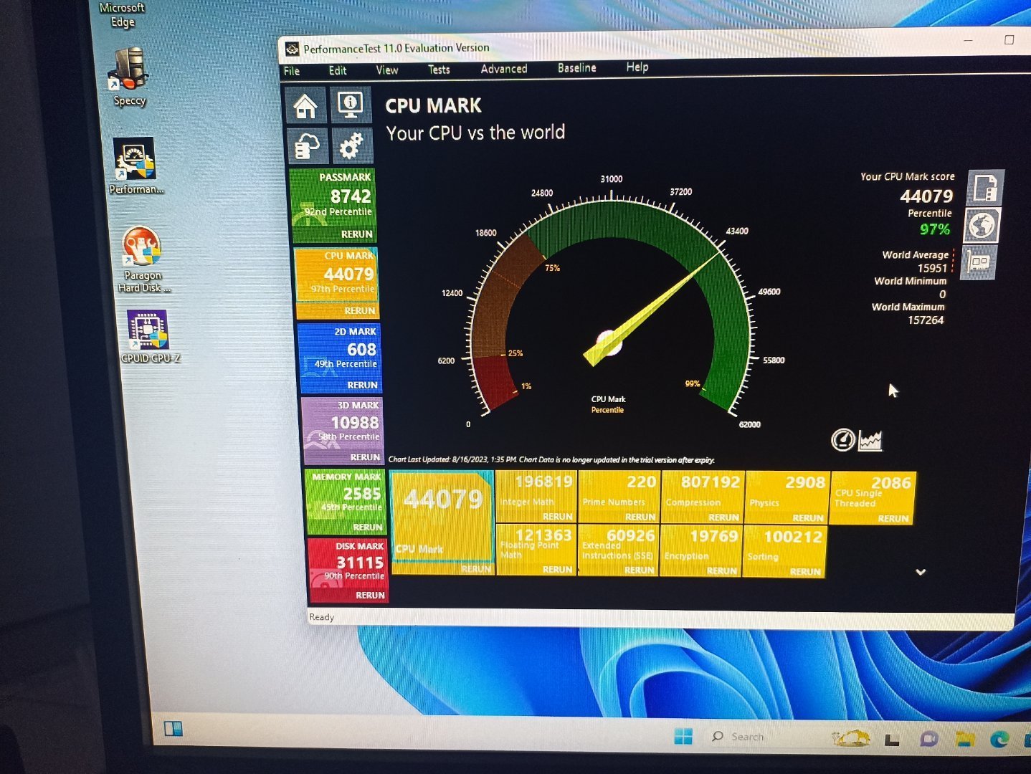Rerun the Extended Instructions (SSE) test
1031x774 pixels.
[640, 570]
